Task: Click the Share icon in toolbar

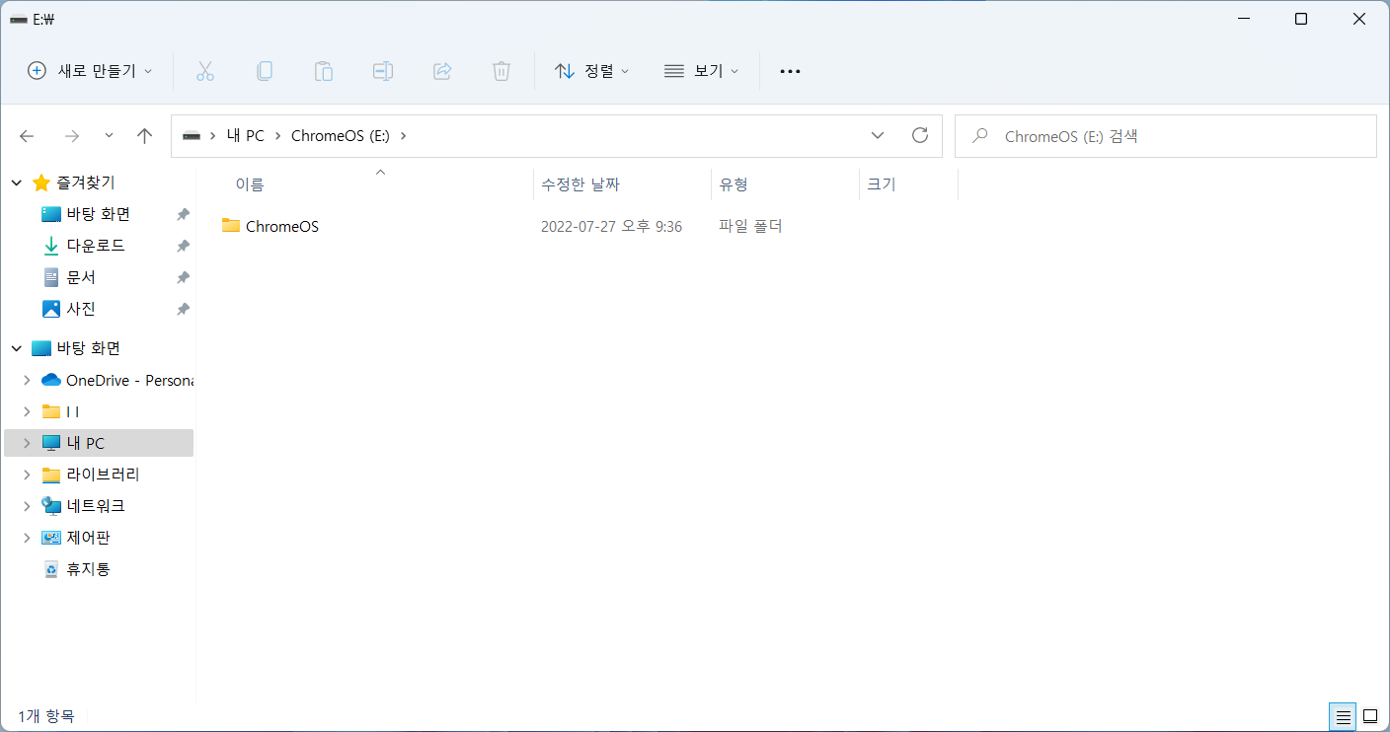Action: [x=442, y=71]
